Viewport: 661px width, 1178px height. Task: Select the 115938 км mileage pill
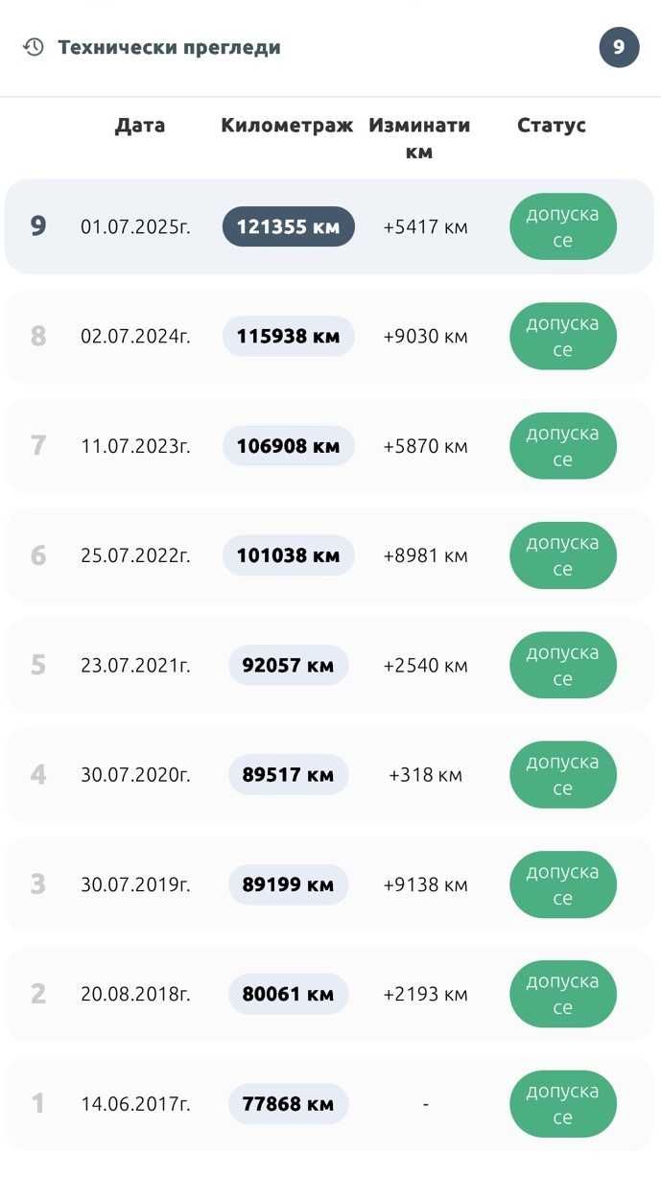pos(289,336)
